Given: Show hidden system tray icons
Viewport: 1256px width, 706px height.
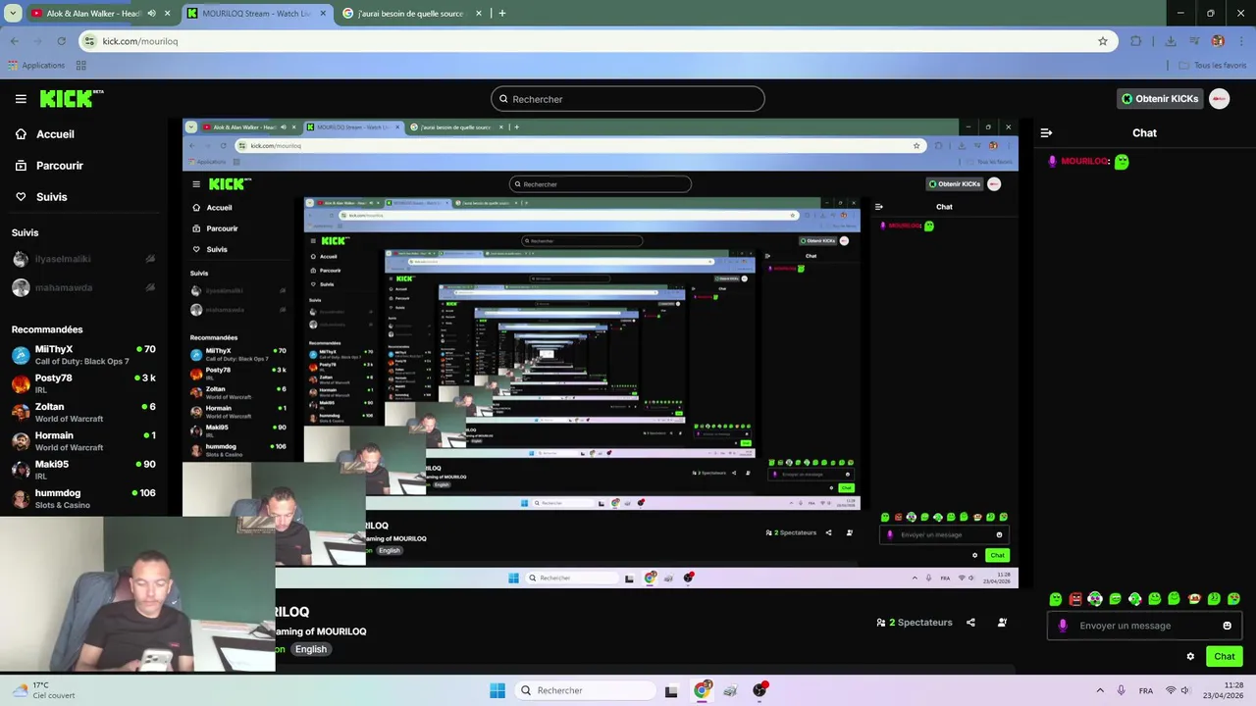Looking at the screenshot, I should tap(1100, 690).
